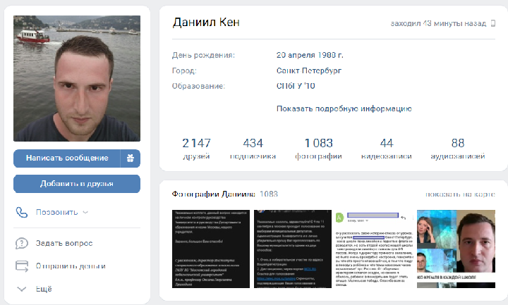508x305 pixels.
Task: Click the phone call icon
Action: pyautogui.click(x=22, y=212)
